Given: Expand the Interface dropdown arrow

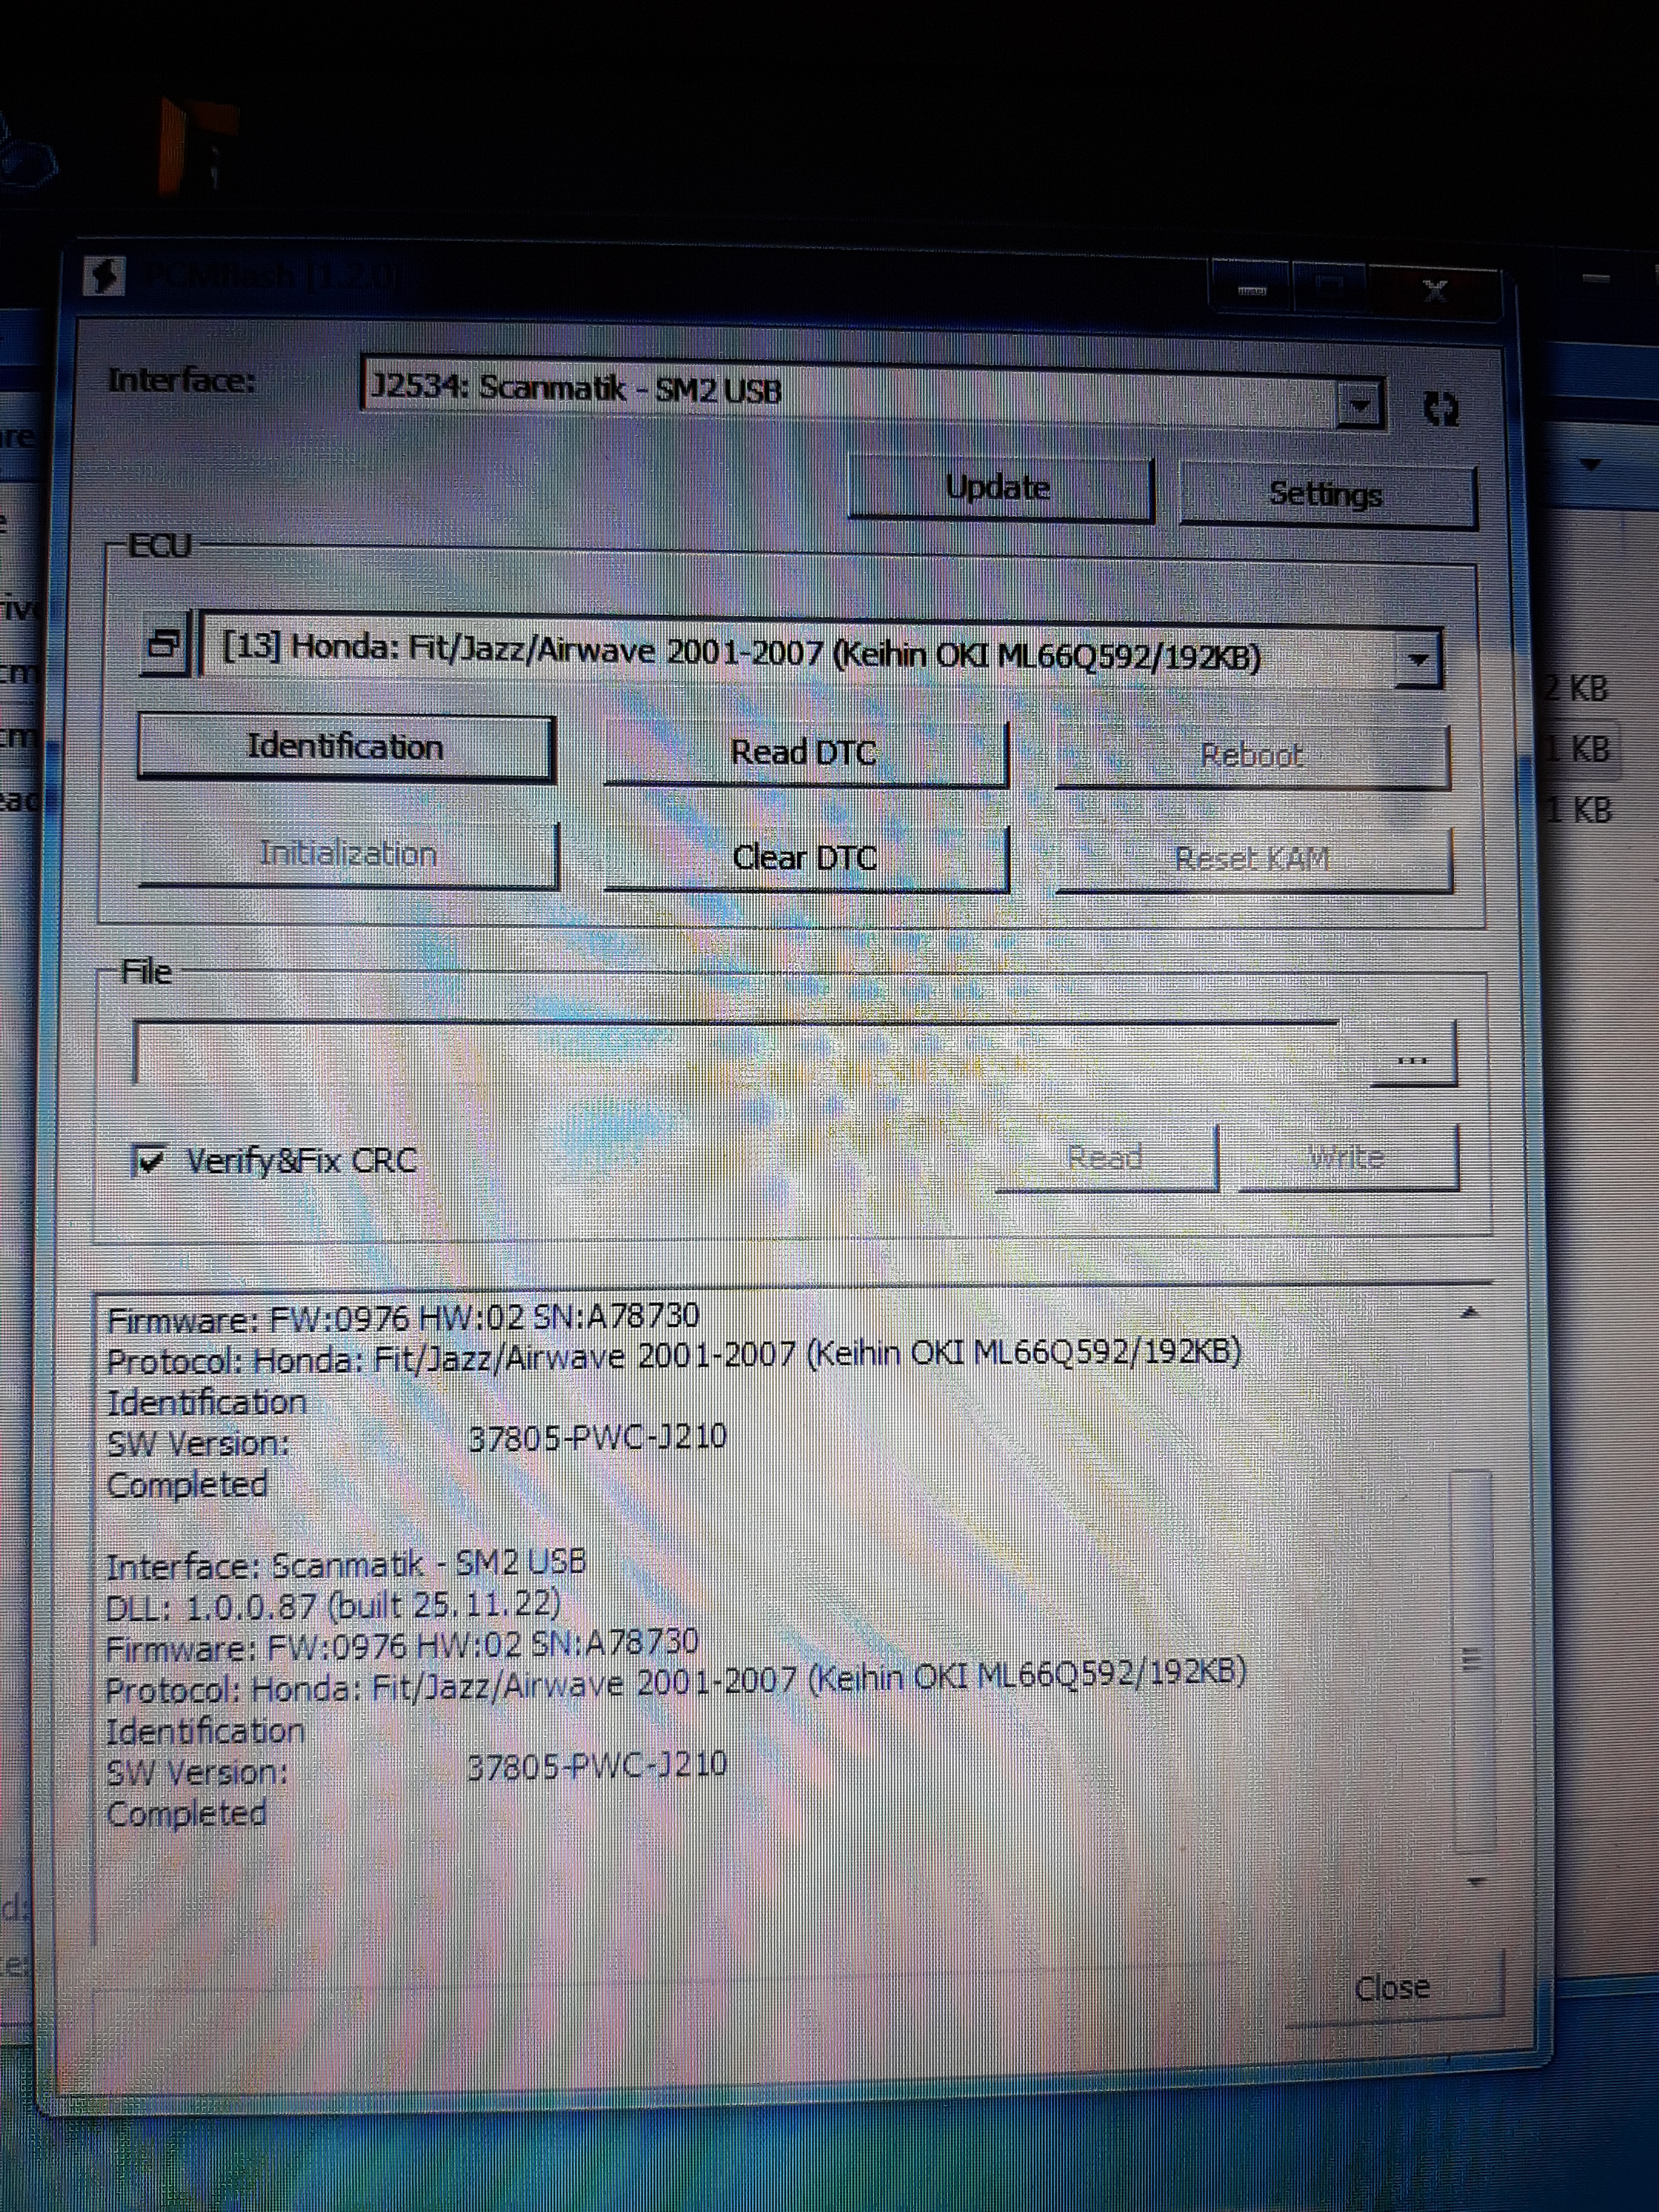Looking at the screenshot, I should (x=1360, y=405).
